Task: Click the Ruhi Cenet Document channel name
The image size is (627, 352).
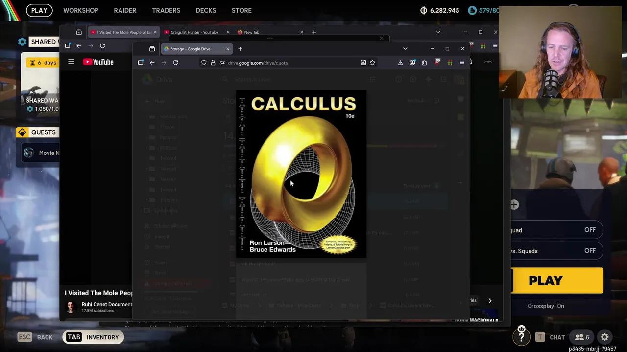Action: (x=107, y=304)
